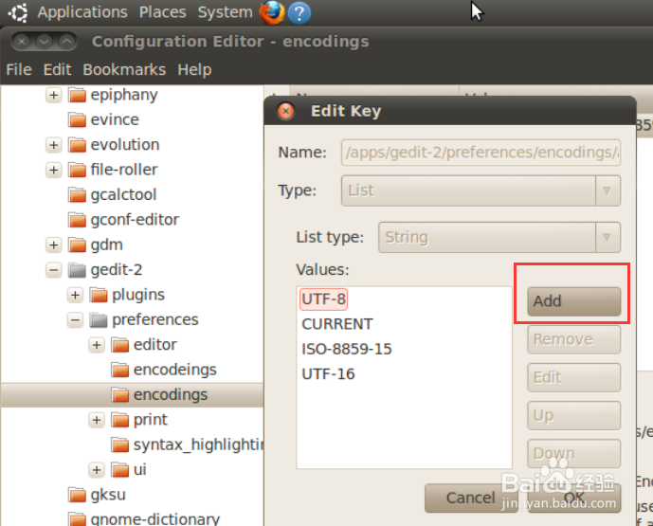Image resolution: width=653 pixels, height=526 pixels.
Task: Click the encodeings folder icon
Action: pos(120,370)
